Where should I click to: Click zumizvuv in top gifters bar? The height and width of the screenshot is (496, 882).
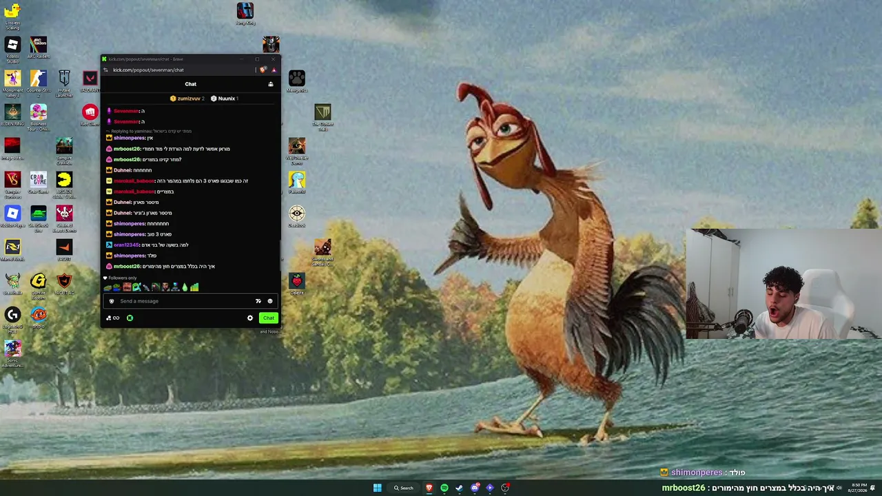click(x=189, y=99)
